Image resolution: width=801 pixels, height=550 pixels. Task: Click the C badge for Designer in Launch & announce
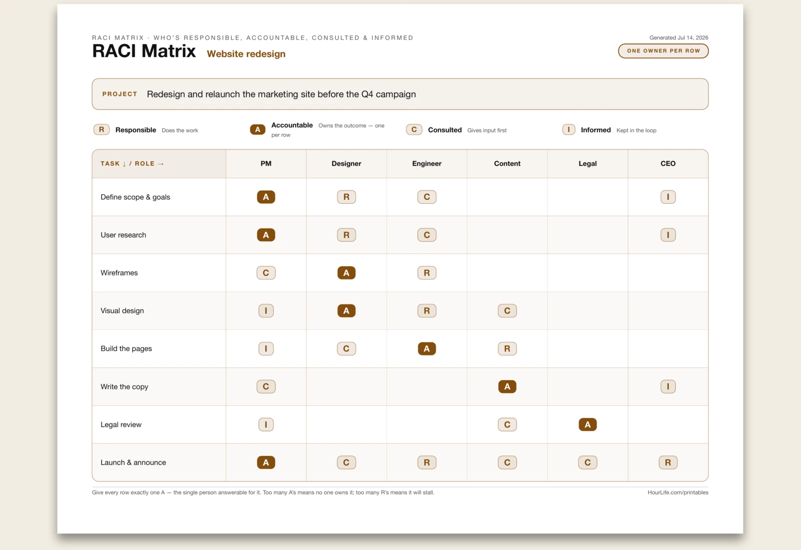(x=346, y=462)
